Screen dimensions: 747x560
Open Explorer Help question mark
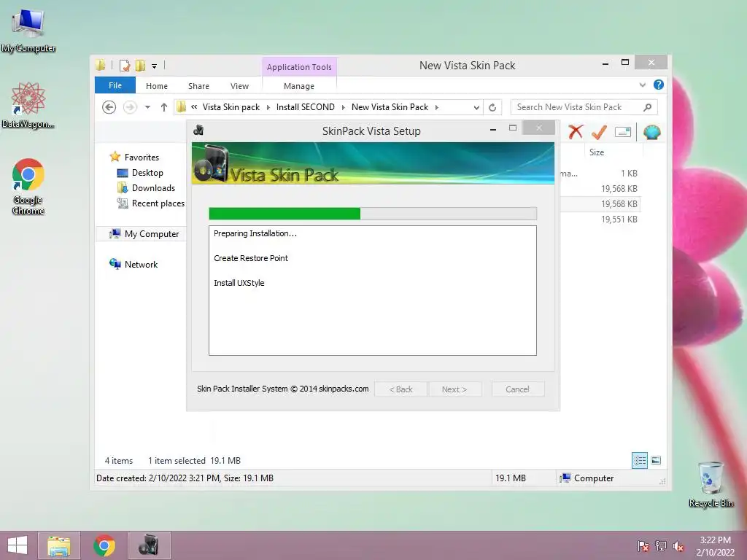pyautogui.click(x=659, y=85)
